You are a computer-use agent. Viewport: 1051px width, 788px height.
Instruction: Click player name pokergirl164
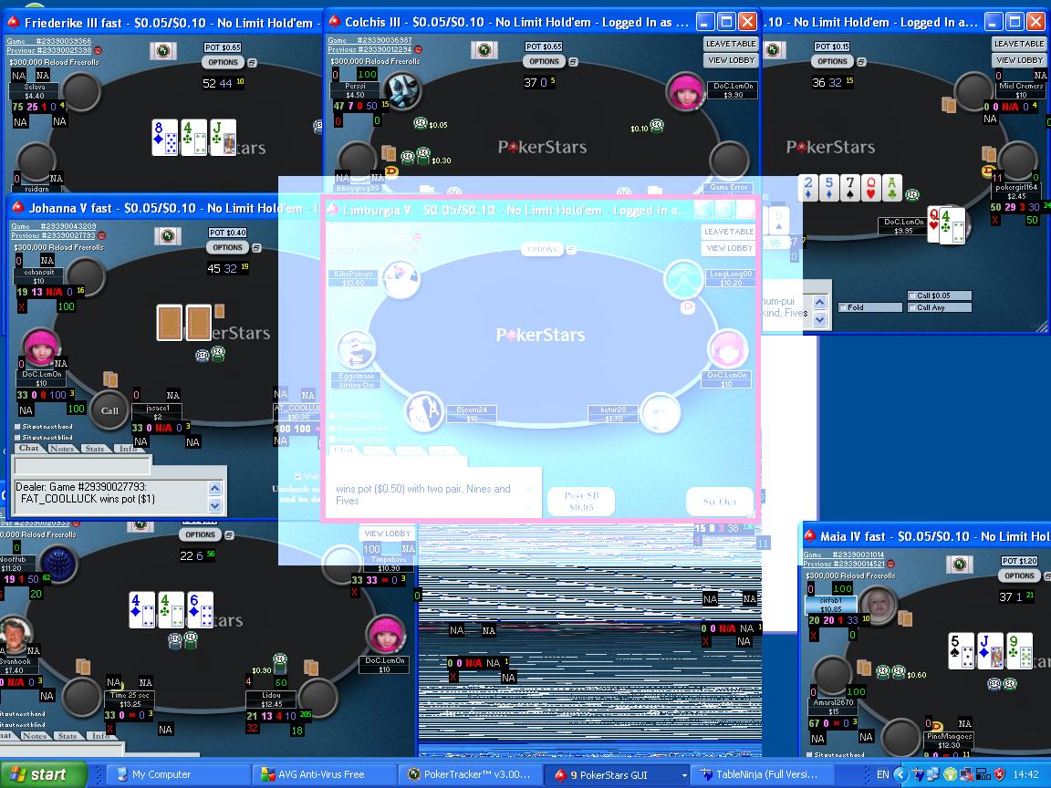(1016, 188)
